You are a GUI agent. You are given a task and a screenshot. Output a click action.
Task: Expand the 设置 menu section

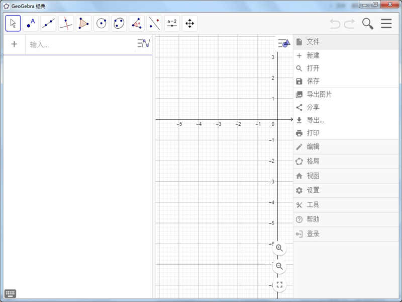346,190
